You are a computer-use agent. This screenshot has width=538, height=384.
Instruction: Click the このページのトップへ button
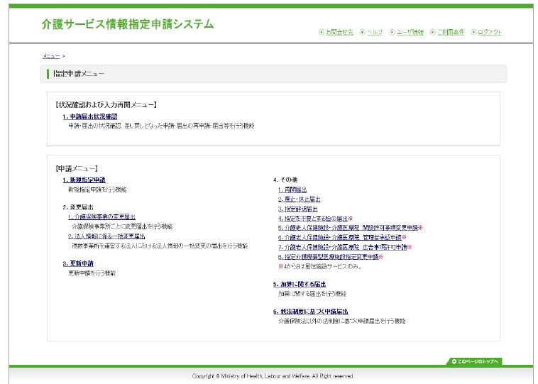(475, 361)
